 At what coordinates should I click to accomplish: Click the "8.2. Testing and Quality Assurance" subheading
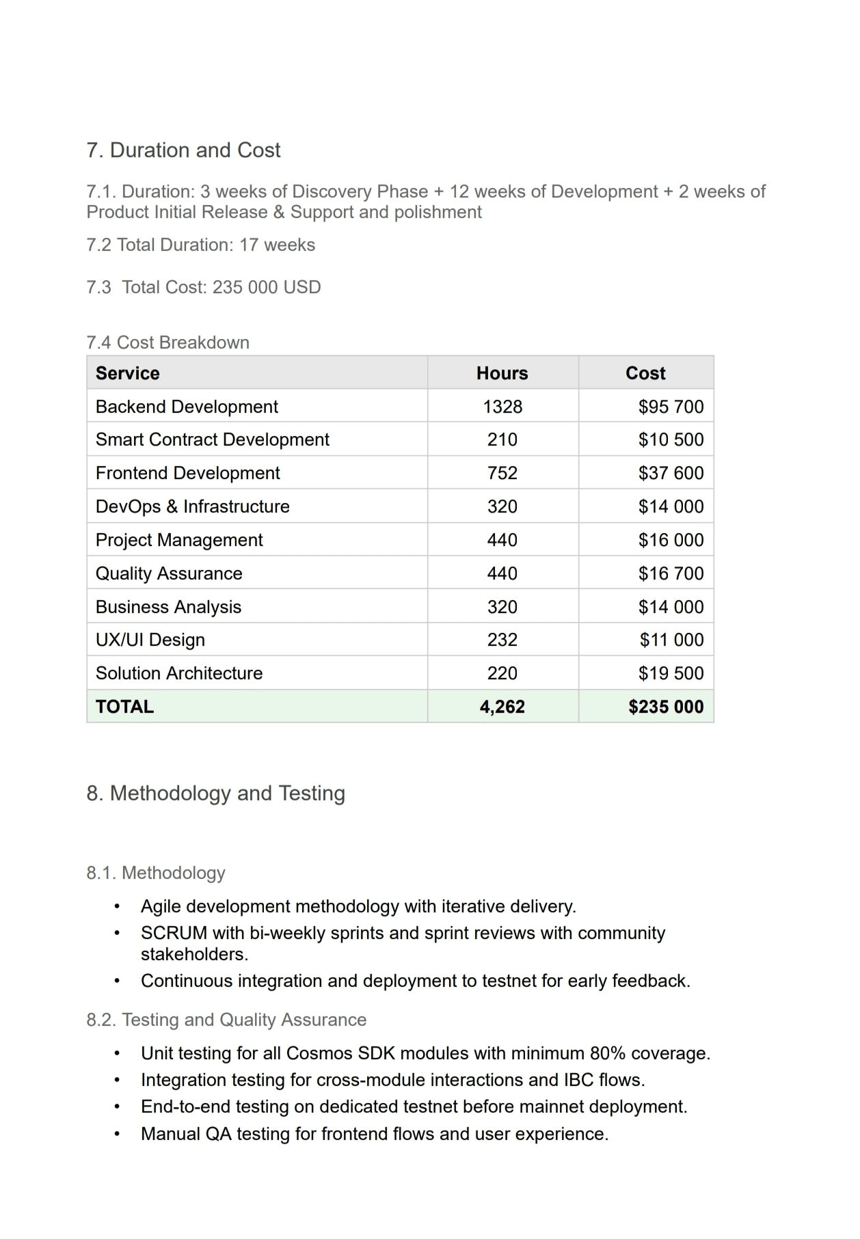click(x=226, y=1020)
